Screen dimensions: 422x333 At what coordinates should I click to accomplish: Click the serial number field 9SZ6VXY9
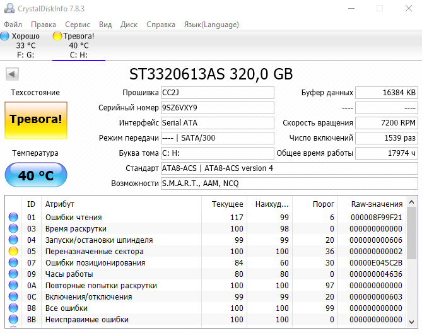[217, 108]
